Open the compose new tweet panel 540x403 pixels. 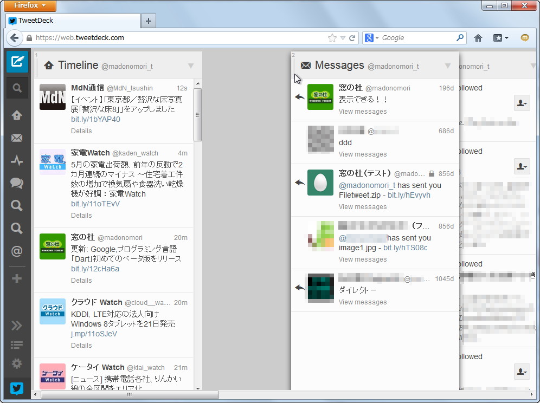pyautogui.click(x=17, y=61)
